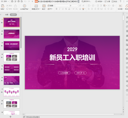Select slide 2 thumbnail
The width and height of the screenshot is (128, 118).
(x=12, y=34)
